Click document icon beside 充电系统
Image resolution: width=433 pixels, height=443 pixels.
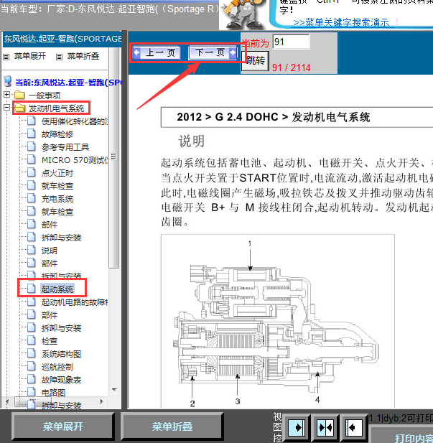32,198
